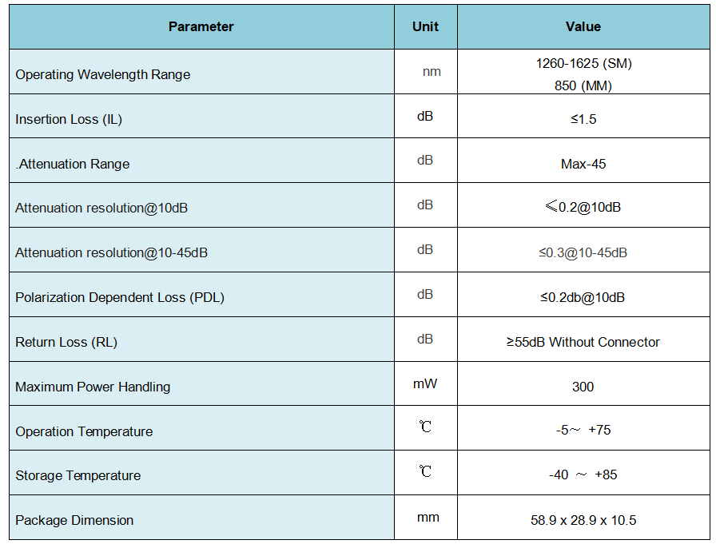716x544 pixels.
Task: Select the 58.9 x 28.9 x 10.5 dimension
Action: point(583,520)
